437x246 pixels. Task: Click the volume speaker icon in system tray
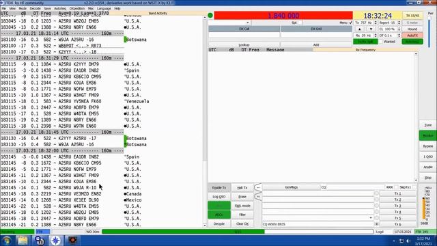point(408,241)
